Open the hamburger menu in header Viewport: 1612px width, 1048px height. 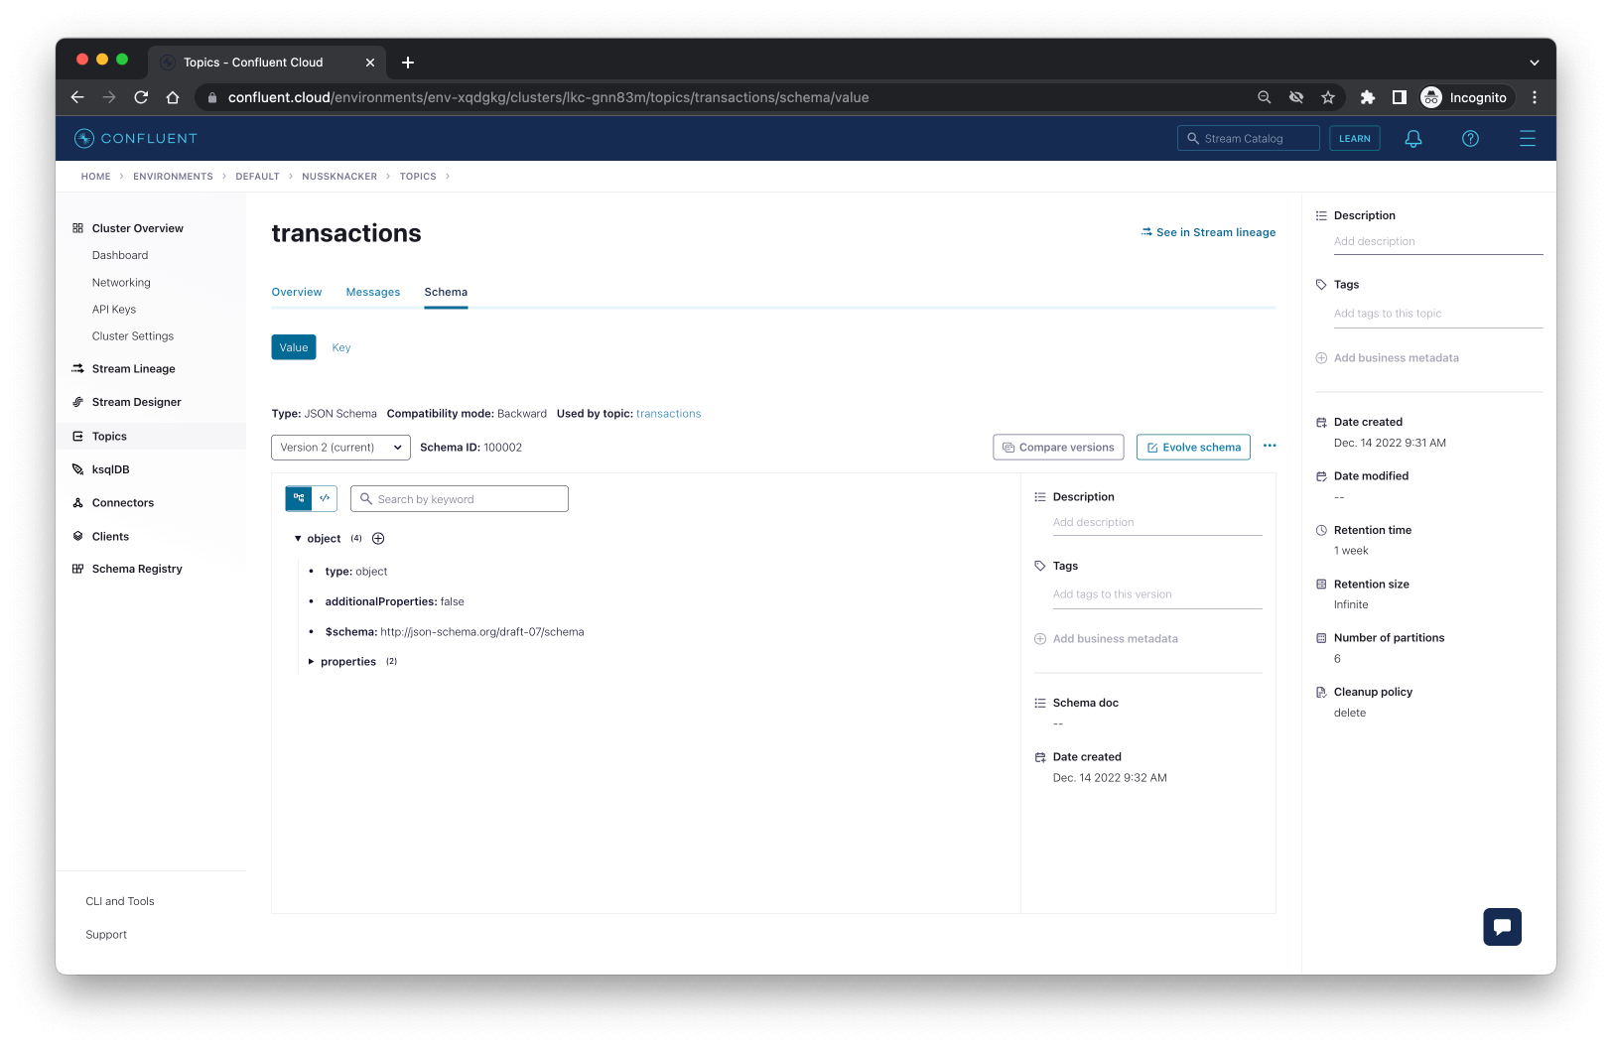click(x=1528, y=139)
